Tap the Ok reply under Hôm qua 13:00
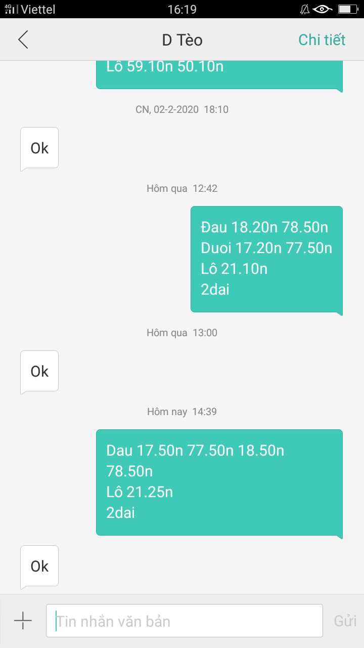Viewport: 364px width, 648px height. (39, 372)
